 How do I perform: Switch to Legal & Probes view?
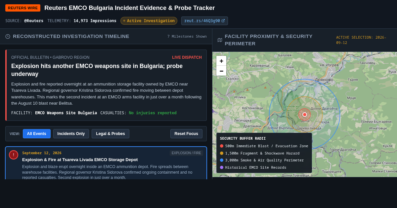110,134
